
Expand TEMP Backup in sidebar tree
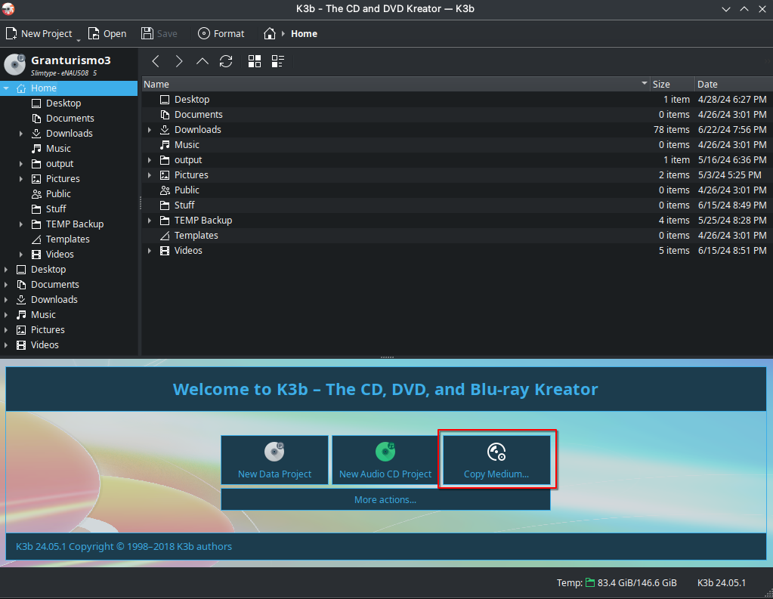(22, 224)
